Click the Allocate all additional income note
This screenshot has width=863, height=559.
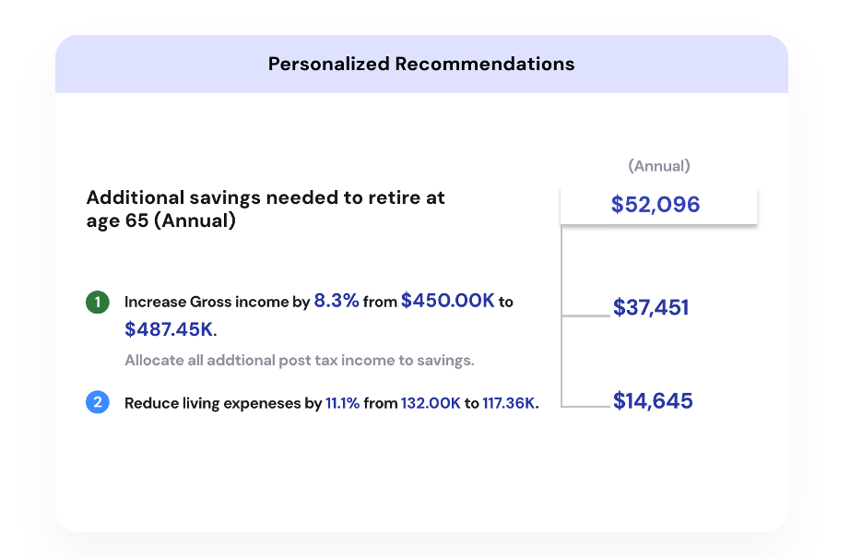coord(300,360)
